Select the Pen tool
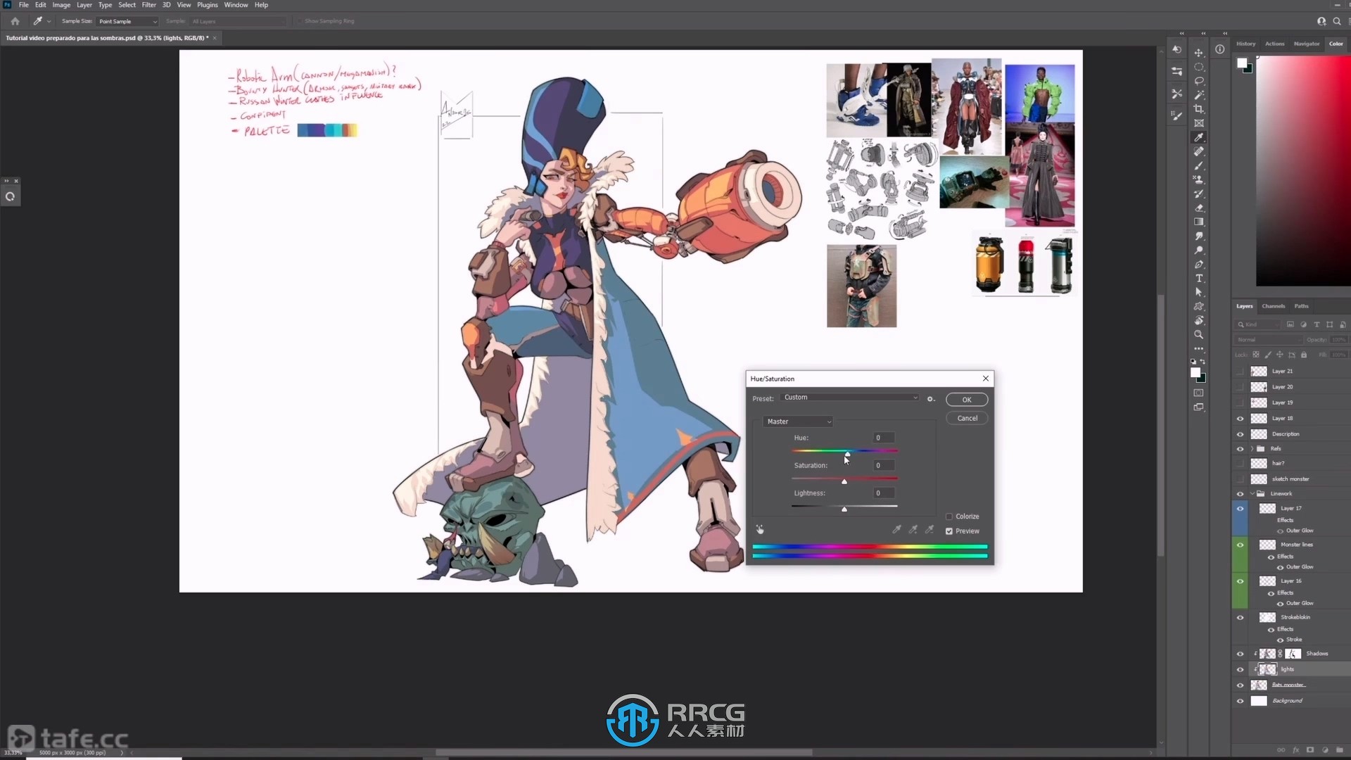The image size is (1351, 760). 1199,265
